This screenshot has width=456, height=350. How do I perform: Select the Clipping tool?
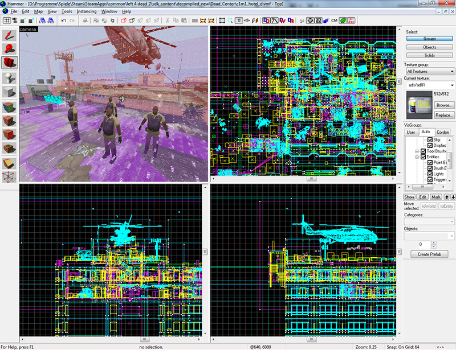(9, 163)
